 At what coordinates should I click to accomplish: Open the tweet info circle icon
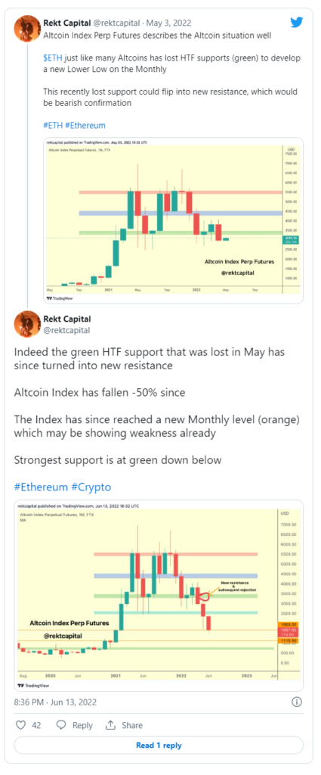[x=298, y=702]
